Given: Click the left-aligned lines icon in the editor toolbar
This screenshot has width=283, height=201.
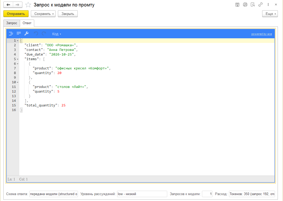Looking at the screenshot, I should point(19,33).
